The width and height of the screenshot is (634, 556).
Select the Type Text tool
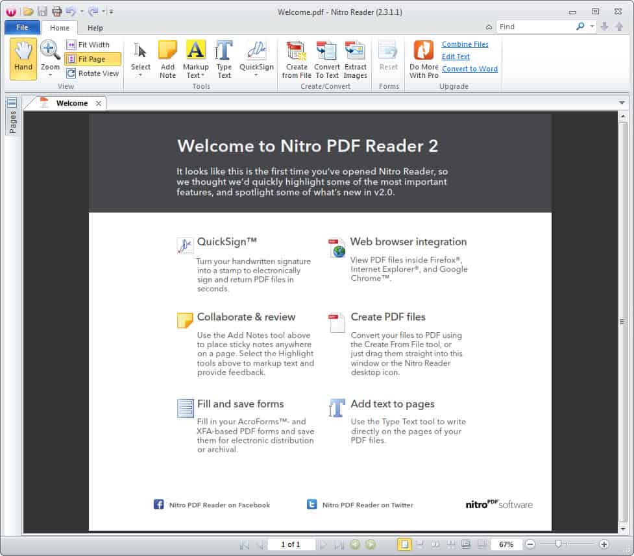(224, 58)
